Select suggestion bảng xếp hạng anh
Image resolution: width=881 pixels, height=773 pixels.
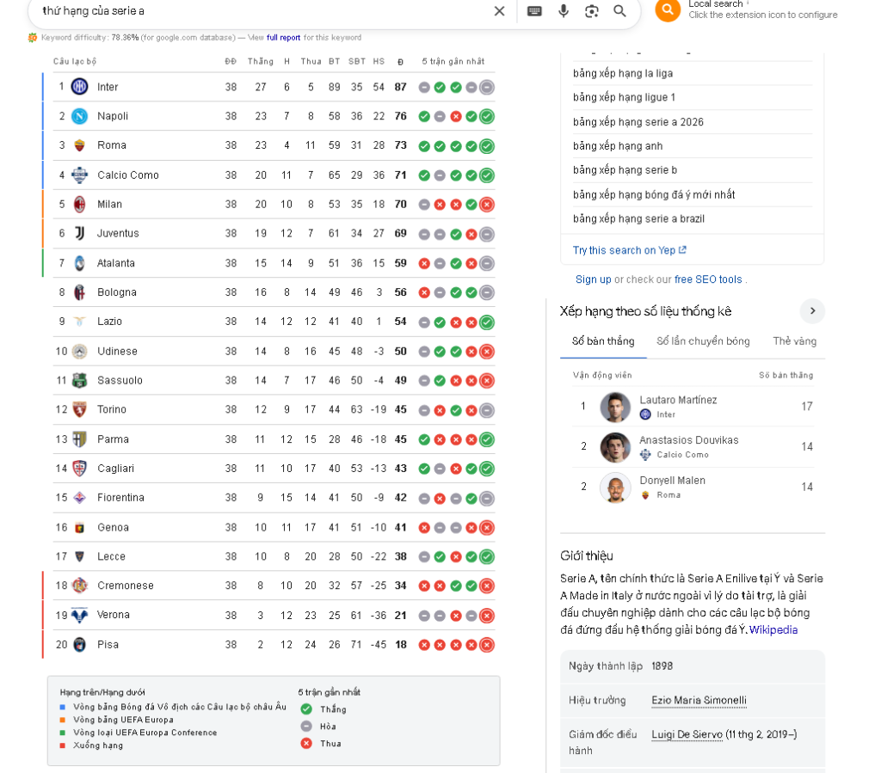(618, 146)
